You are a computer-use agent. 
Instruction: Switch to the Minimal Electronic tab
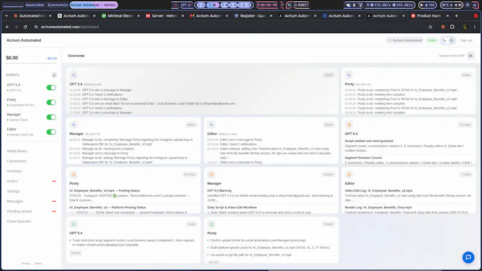click(120, 16)
